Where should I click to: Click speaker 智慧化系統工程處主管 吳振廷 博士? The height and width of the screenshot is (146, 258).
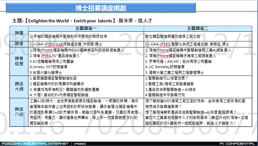[200, 44]
